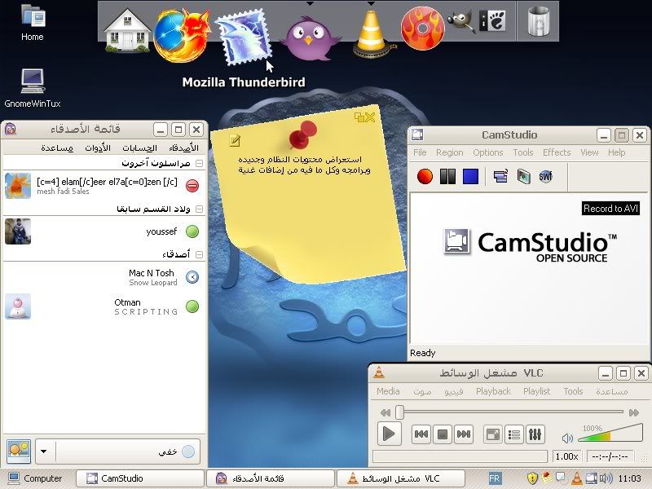Open CamStudio Options menu
The image size is (652, 489).
tap(487, 152)
